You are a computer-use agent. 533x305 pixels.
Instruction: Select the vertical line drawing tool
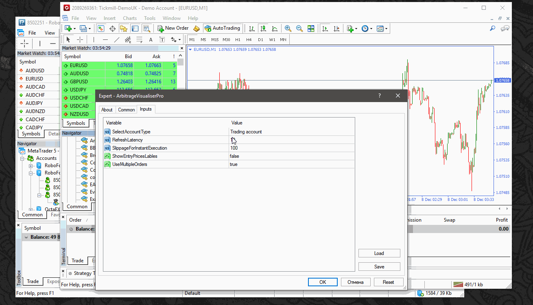(x=94, y=39)
